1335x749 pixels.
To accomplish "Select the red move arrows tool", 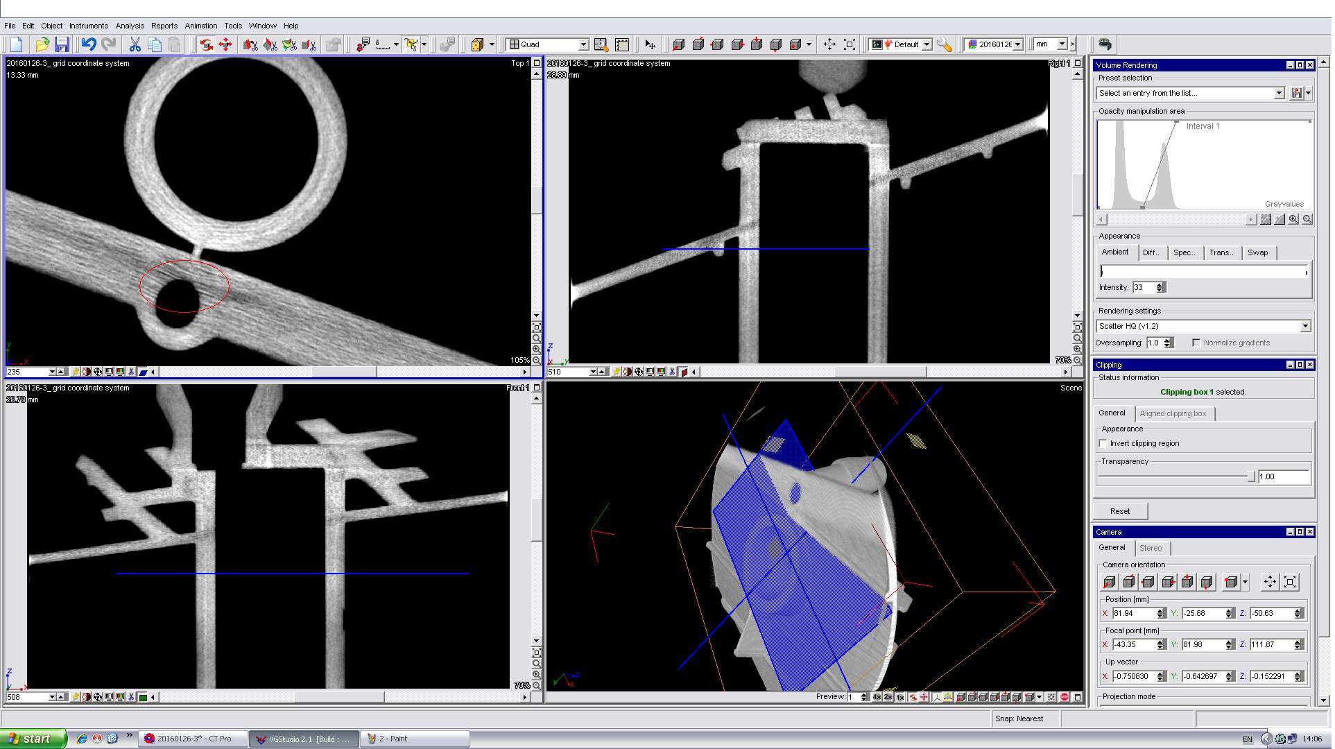I will (x=225, y=44).
